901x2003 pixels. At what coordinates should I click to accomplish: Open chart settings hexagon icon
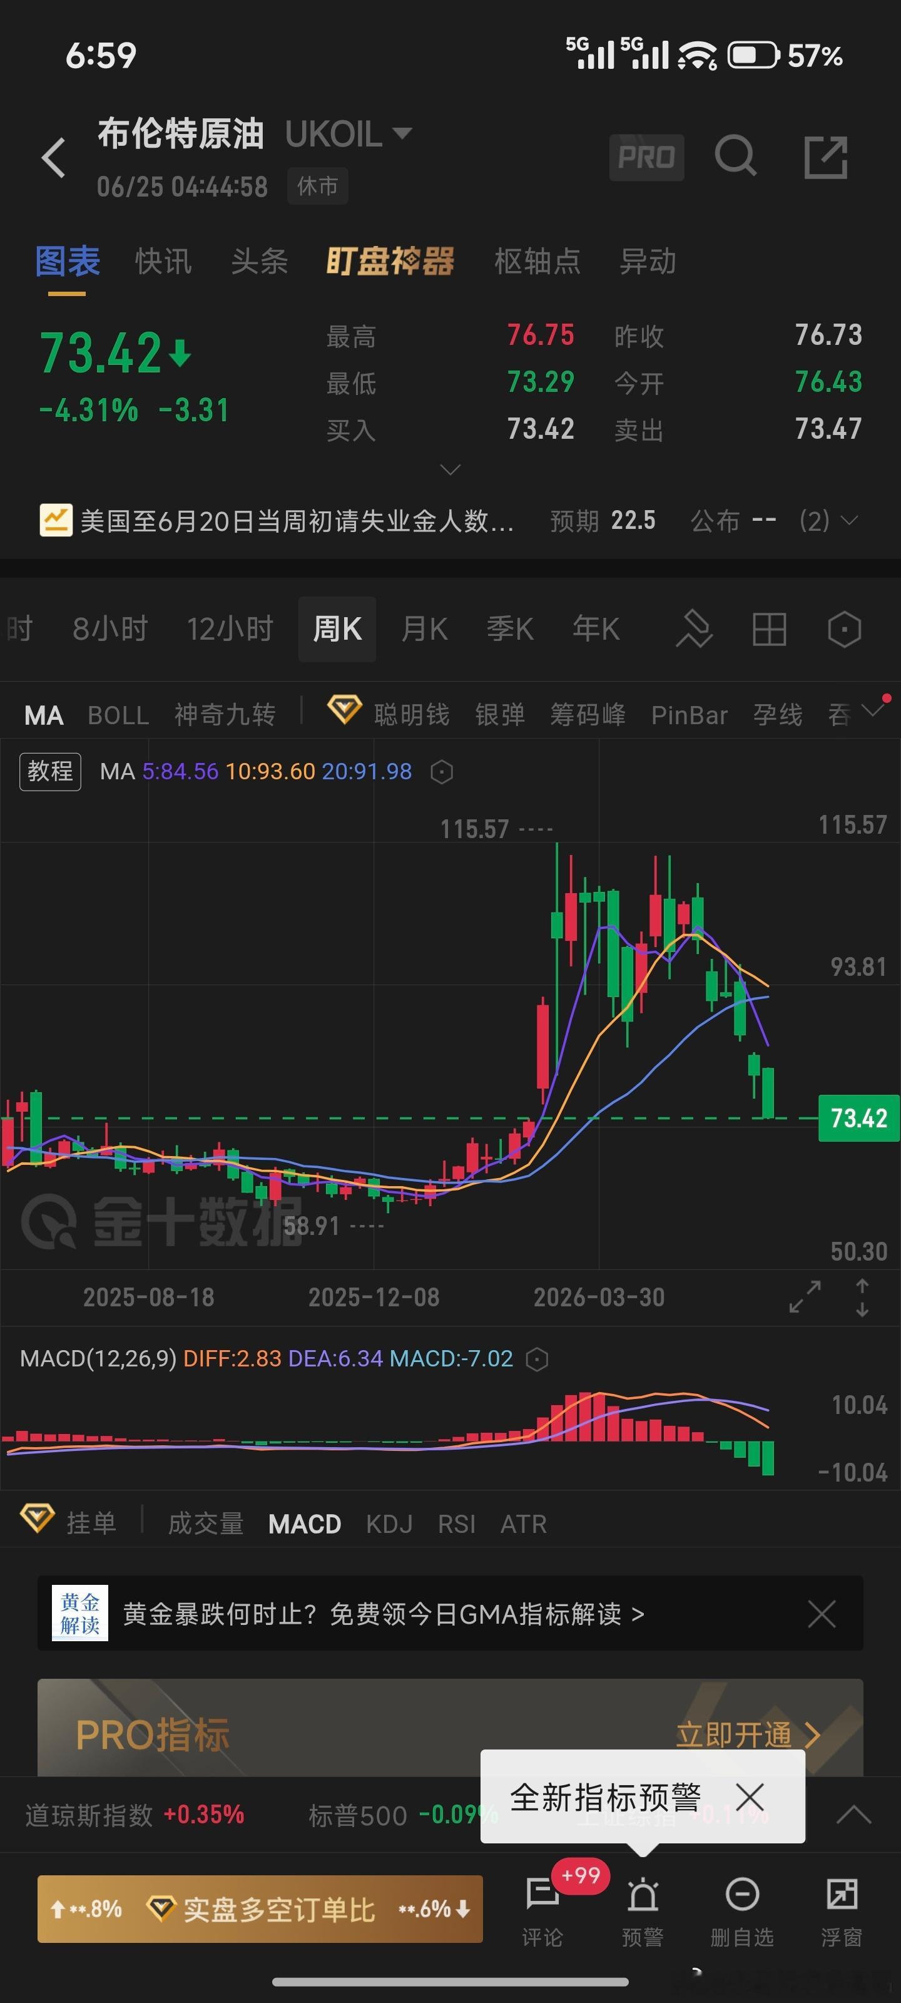[x=844, y=628]
